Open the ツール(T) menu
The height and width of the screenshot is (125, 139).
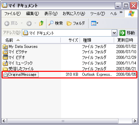[98, 14]
